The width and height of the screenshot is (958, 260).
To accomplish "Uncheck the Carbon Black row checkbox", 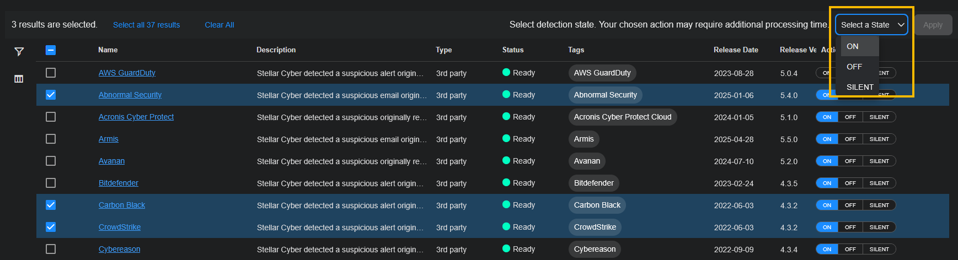I will (51, 205).
